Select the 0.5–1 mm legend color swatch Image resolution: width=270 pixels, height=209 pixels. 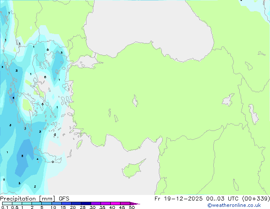17,203
